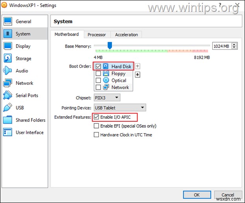Switch to the Processor tab
The image size is (245, 203).
(97, 35)
